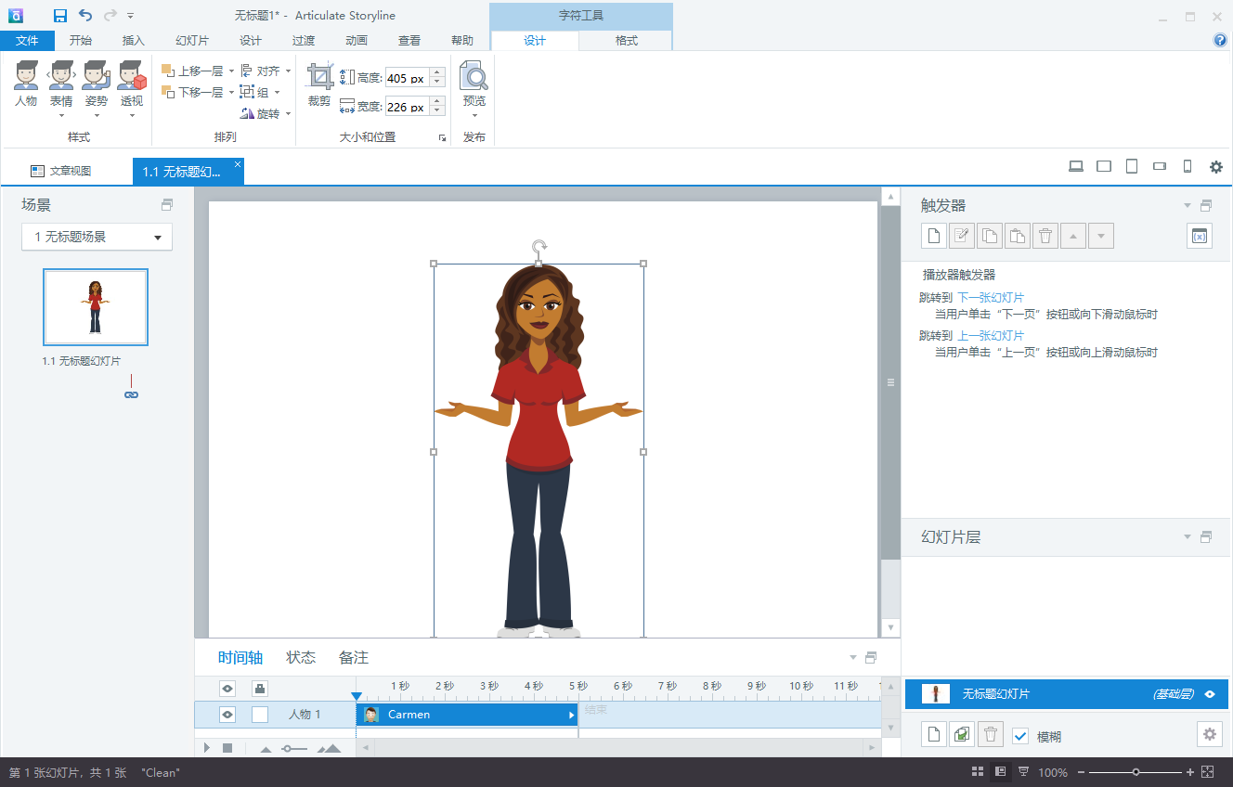Toggle lock box for 人物 1 row
This screenshot has width=1233, height=787.
coord(260,715)
